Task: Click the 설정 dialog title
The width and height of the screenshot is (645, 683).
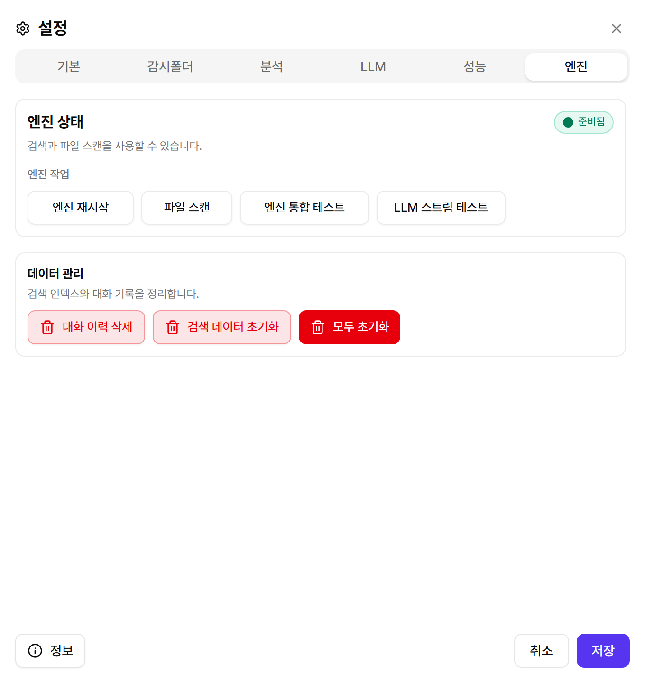Action: click(x=53, y=28)
